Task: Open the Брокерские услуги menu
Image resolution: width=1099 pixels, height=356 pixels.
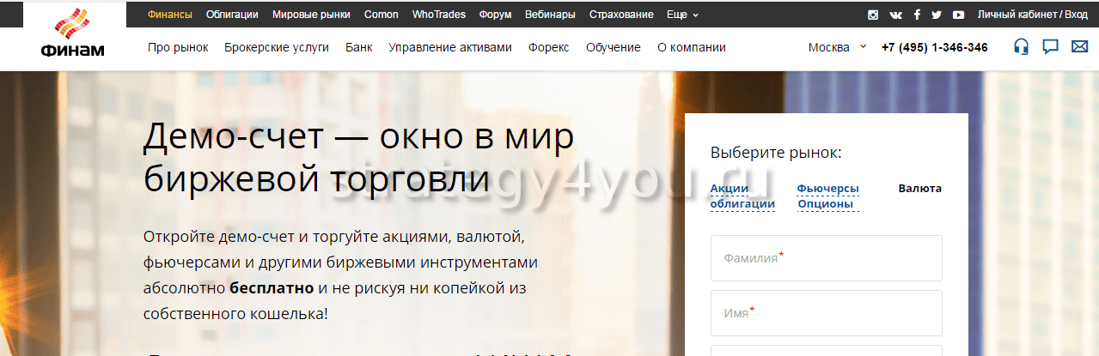Action: 277,47
